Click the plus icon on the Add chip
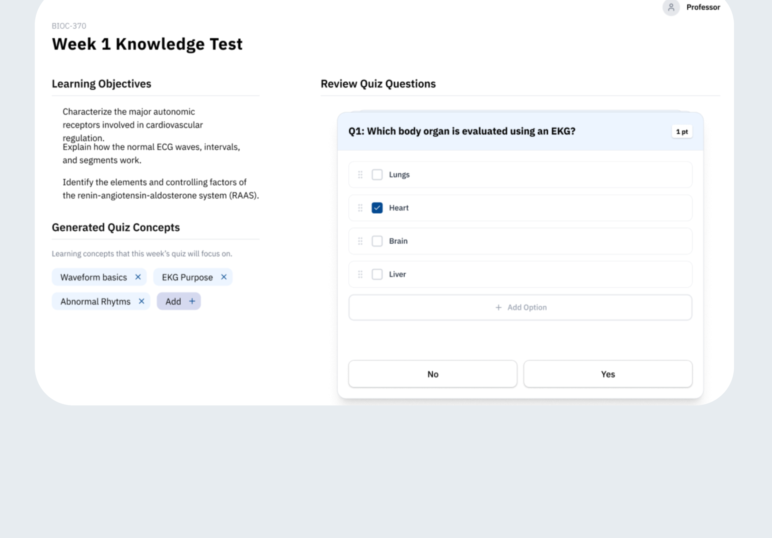772x538 pixels. [192, 301]
